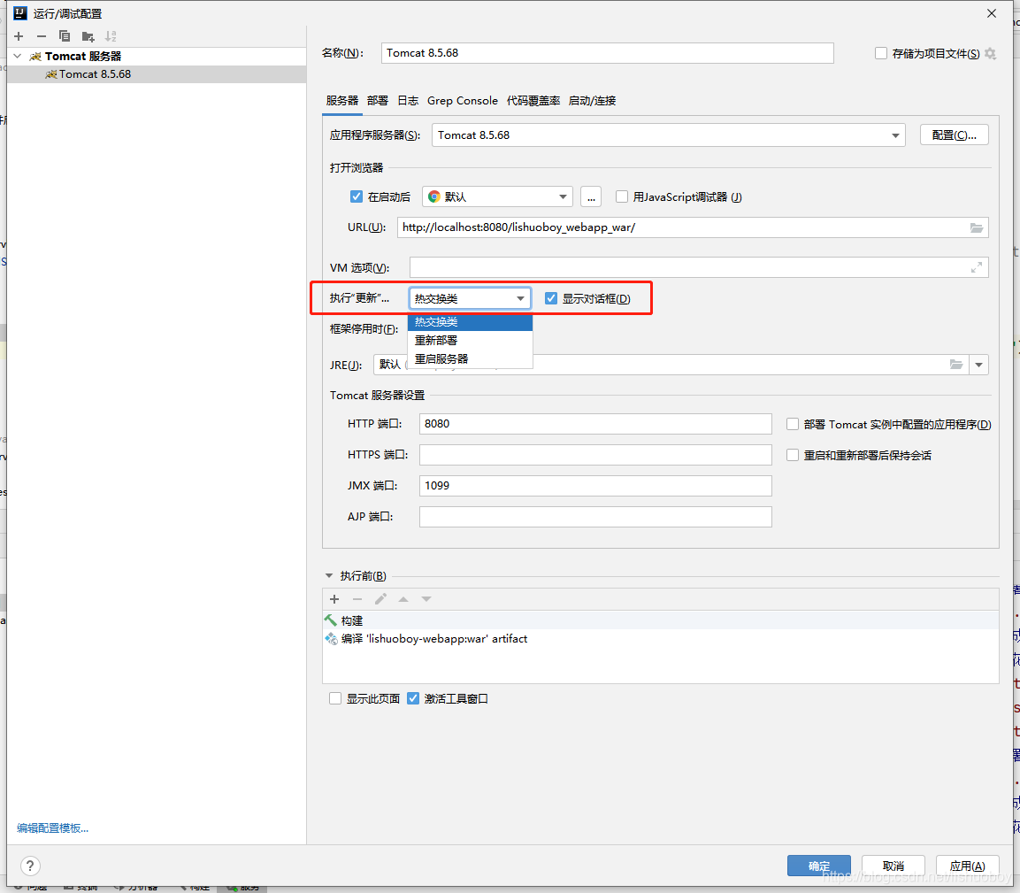
Task: Copy the selected run configuration
Action: pyautogui.click(x=65, y=36)
